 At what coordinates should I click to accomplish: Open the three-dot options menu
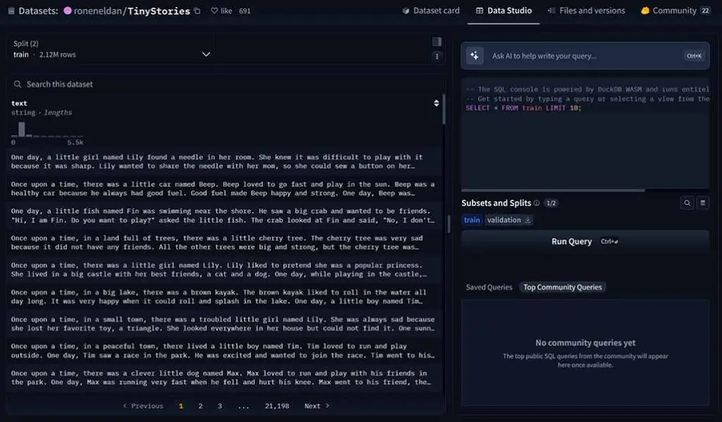point(437,56)
